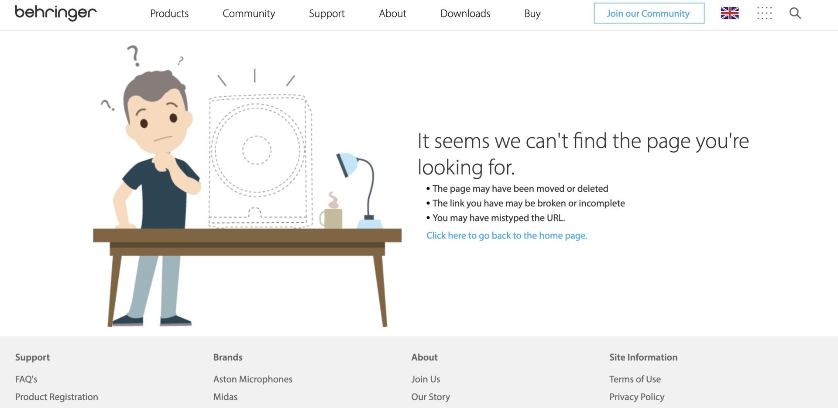Go to the Downloads section
This screenshot has width=838, height=408.
(x=465, y=14)
